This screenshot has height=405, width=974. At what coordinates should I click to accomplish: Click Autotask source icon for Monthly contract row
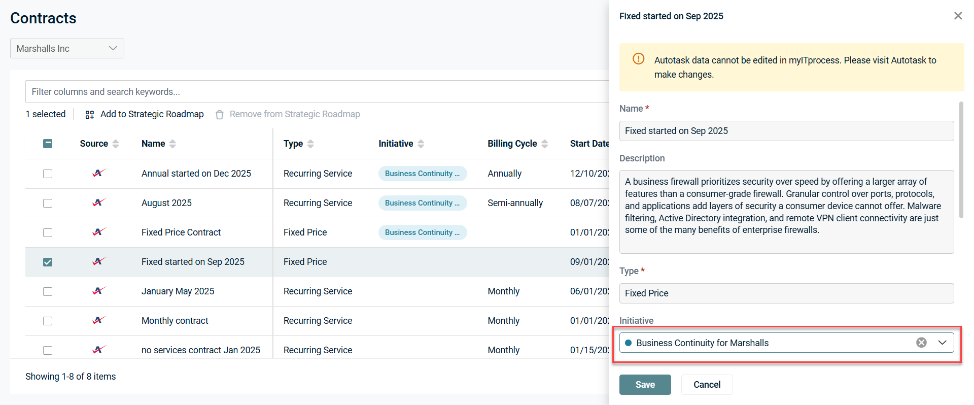tap(99, 320)
